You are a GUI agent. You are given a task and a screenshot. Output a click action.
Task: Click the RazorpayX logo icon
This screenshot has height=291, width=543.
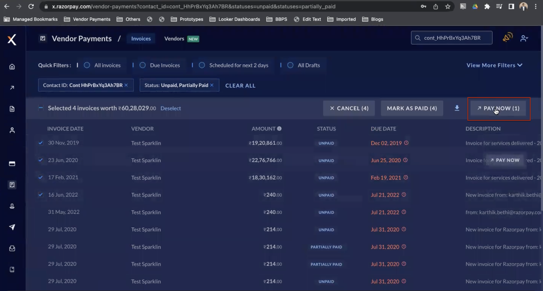coord(12,40)
